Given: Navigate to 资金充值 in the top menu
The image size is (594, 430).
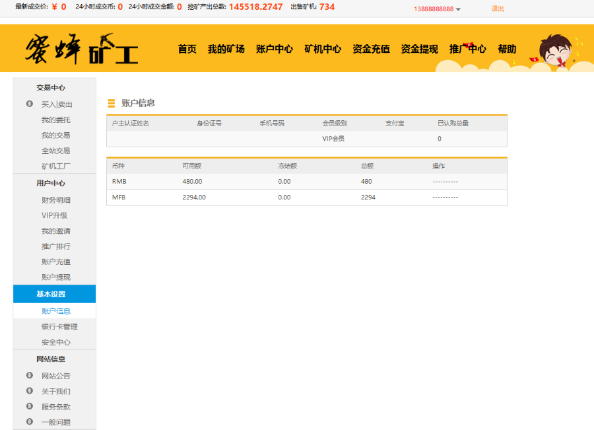Looking at the screenshot, I should (x=370, y=48).
